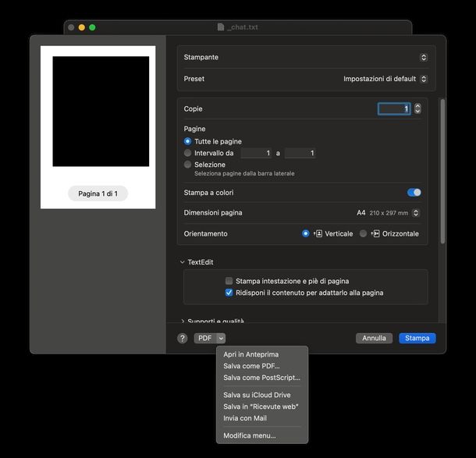This screenshot has width=476, height=458.
Task: Click the Pagina 1 di 1 label
Action: click(98, 193)
